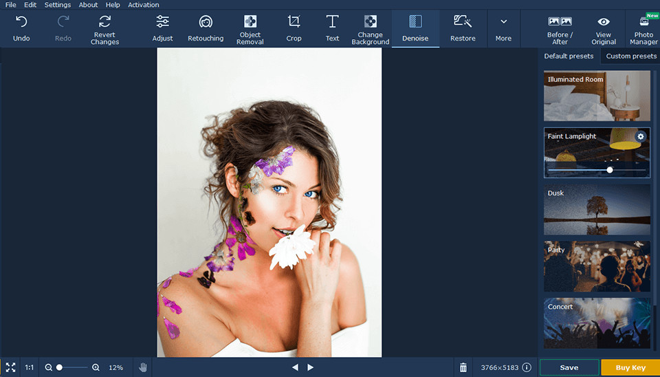660x377 pixels.
Task: Toggle View Original eye icon
Action: 604,29
